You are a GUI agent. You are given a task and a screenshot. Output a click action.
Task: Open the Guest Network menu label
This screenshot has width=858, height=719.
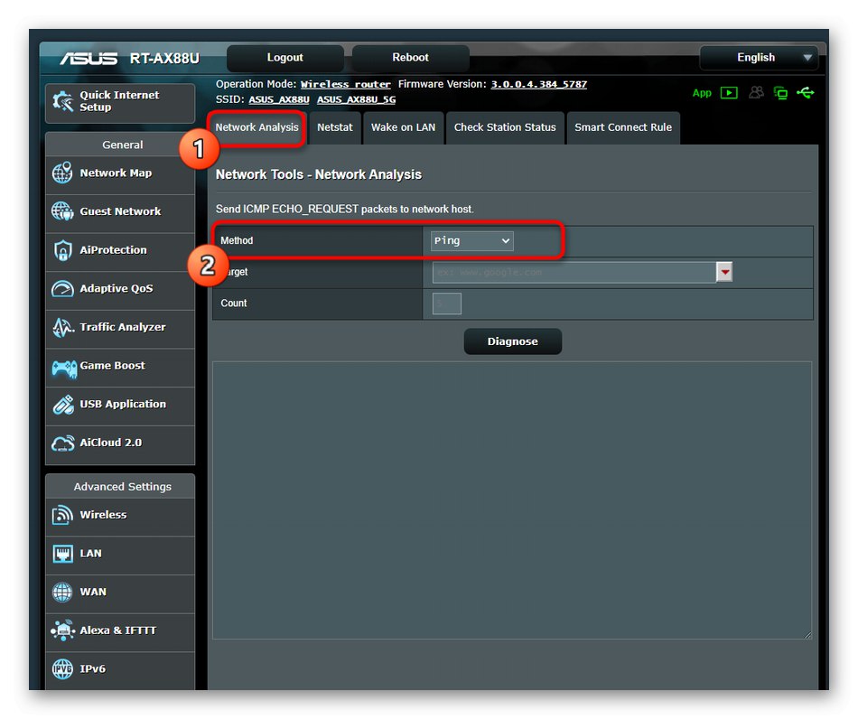pyautogui.click(x=120, y=211)
